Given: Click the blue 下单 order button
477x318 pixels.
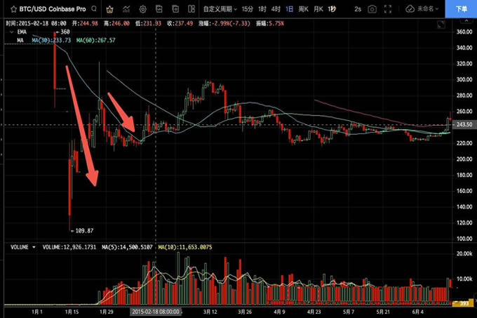Looking at the screenshot, I should [x=462, y=9].
